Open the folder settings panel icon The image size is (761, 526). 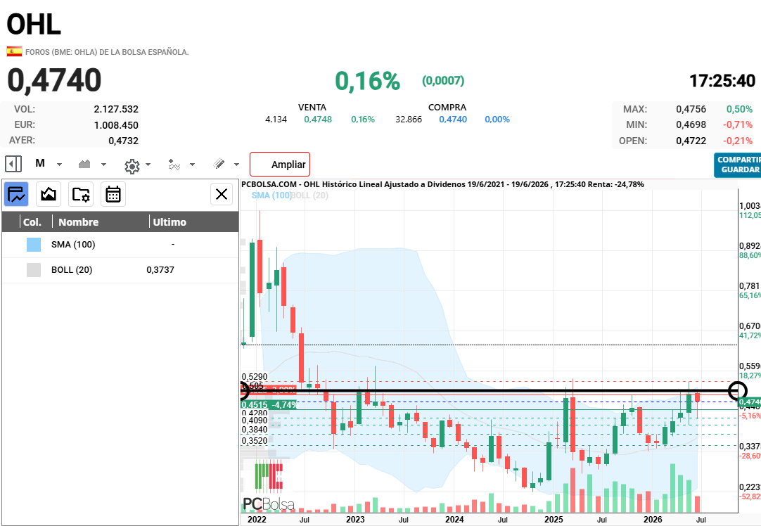[x=81, y=195]
